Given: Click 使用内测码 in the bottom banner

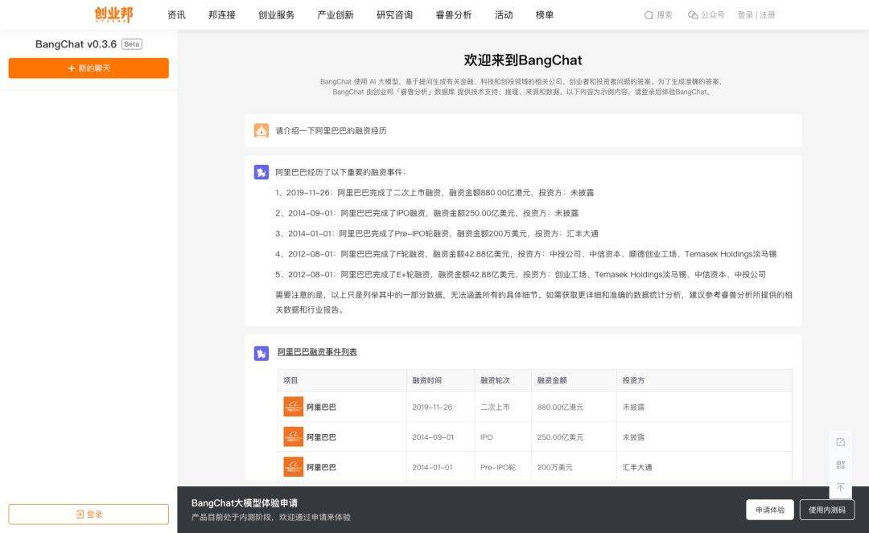Looking at the screenshot, I should coord(827,509).
